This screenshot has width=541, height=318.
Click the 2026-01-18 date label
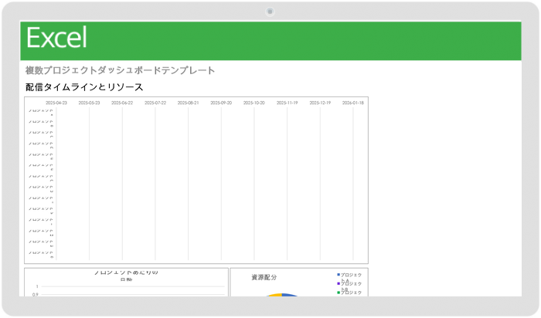[353, 103]
